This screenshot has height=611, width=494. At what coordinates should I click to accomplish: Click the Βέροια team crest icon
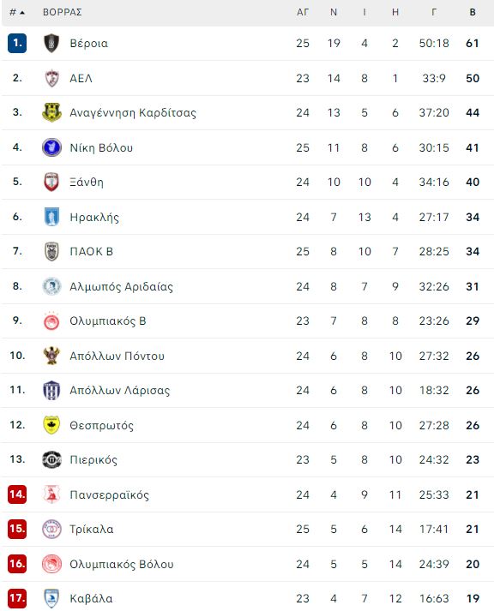point(51,43)
